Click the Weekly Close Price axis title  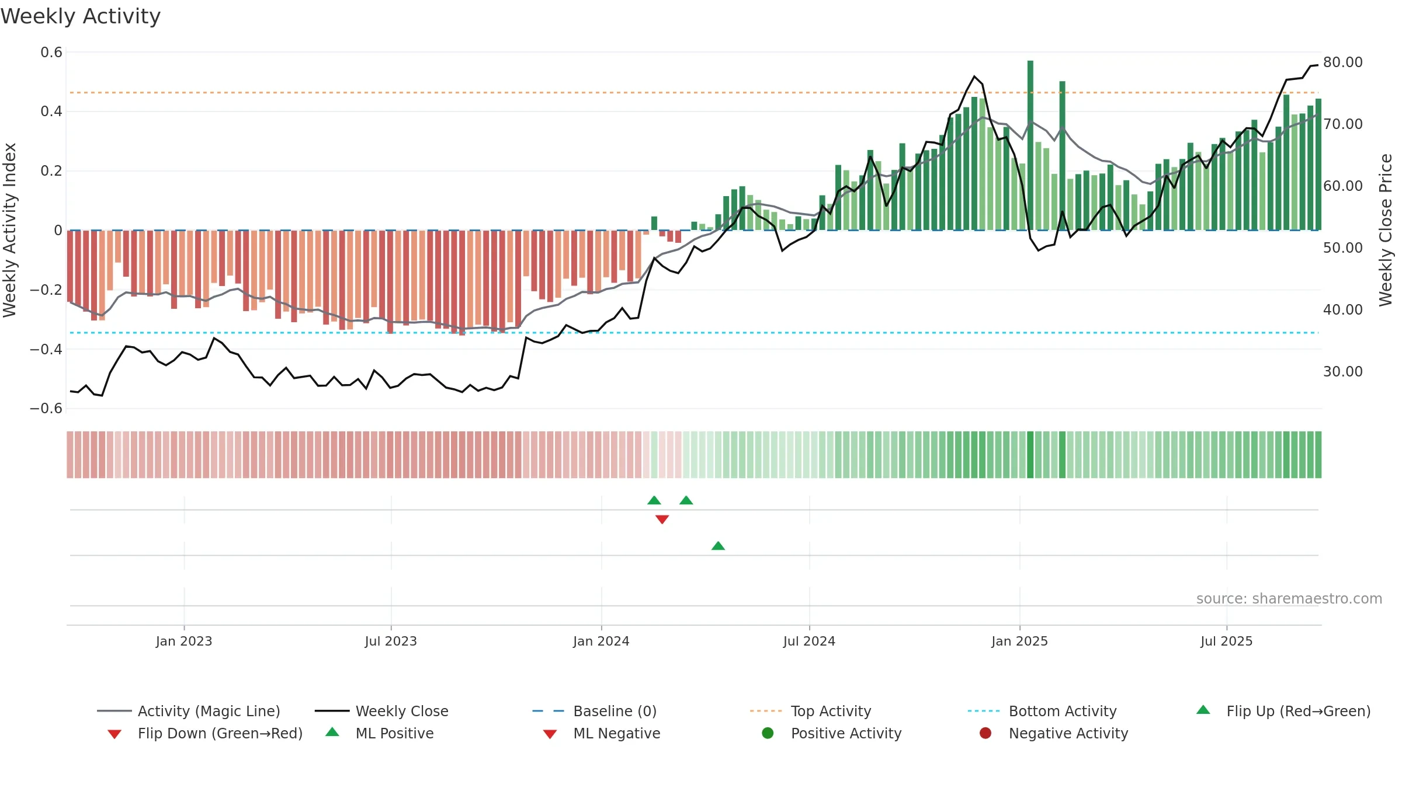click(1386, 230)
